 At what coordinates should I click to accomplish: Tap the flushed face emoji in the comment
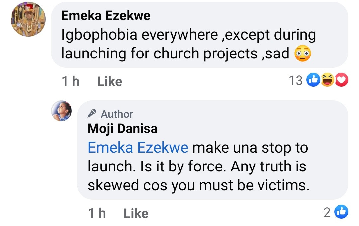point(303,54)
